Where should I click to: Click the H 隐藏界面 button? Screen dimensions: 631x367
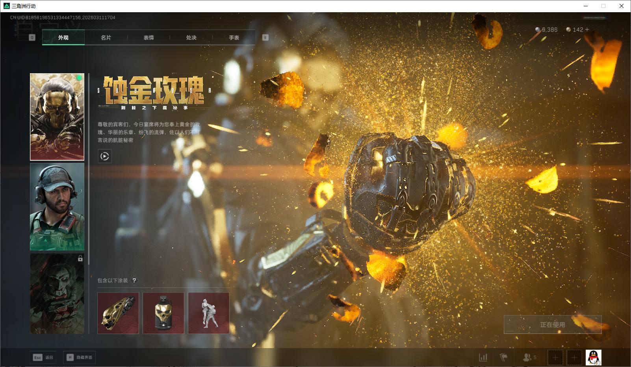click(79, 357)
